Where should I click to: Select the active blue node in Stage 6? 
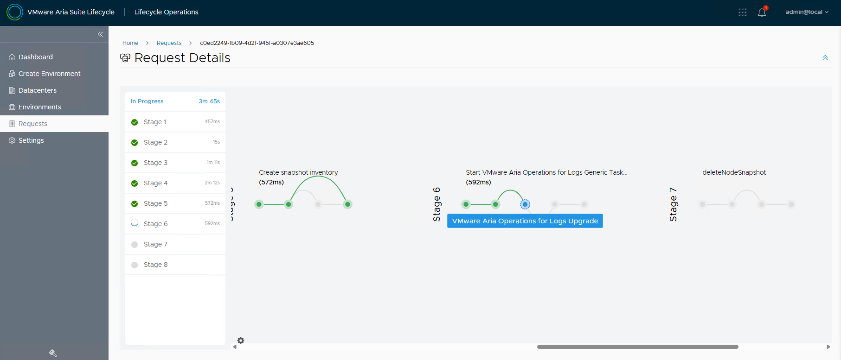[525, 204]
